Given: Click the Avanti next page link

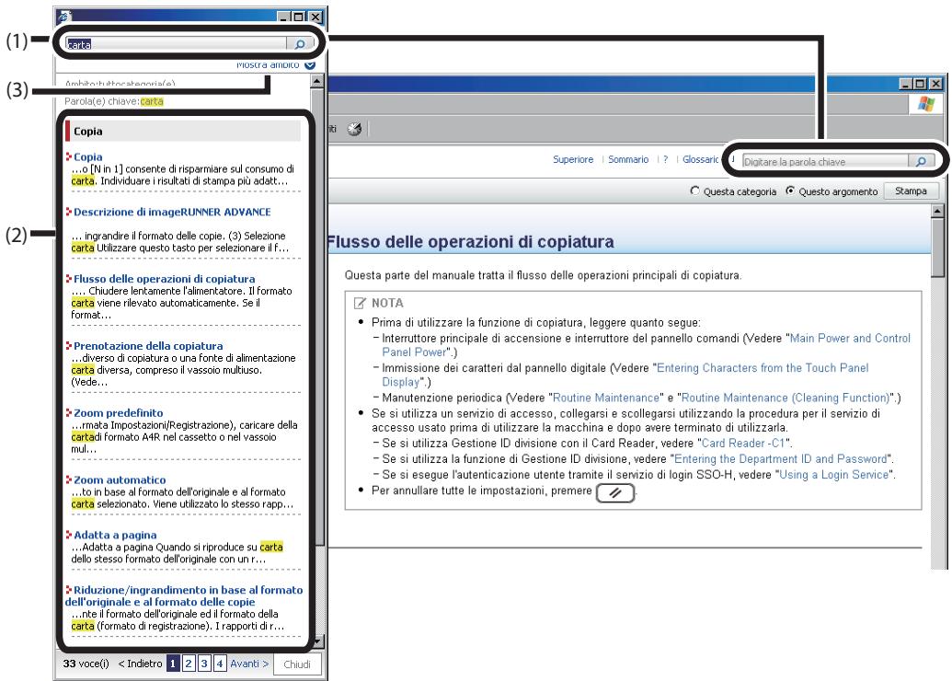Looking at the screenshot, I should click(248, 664).
